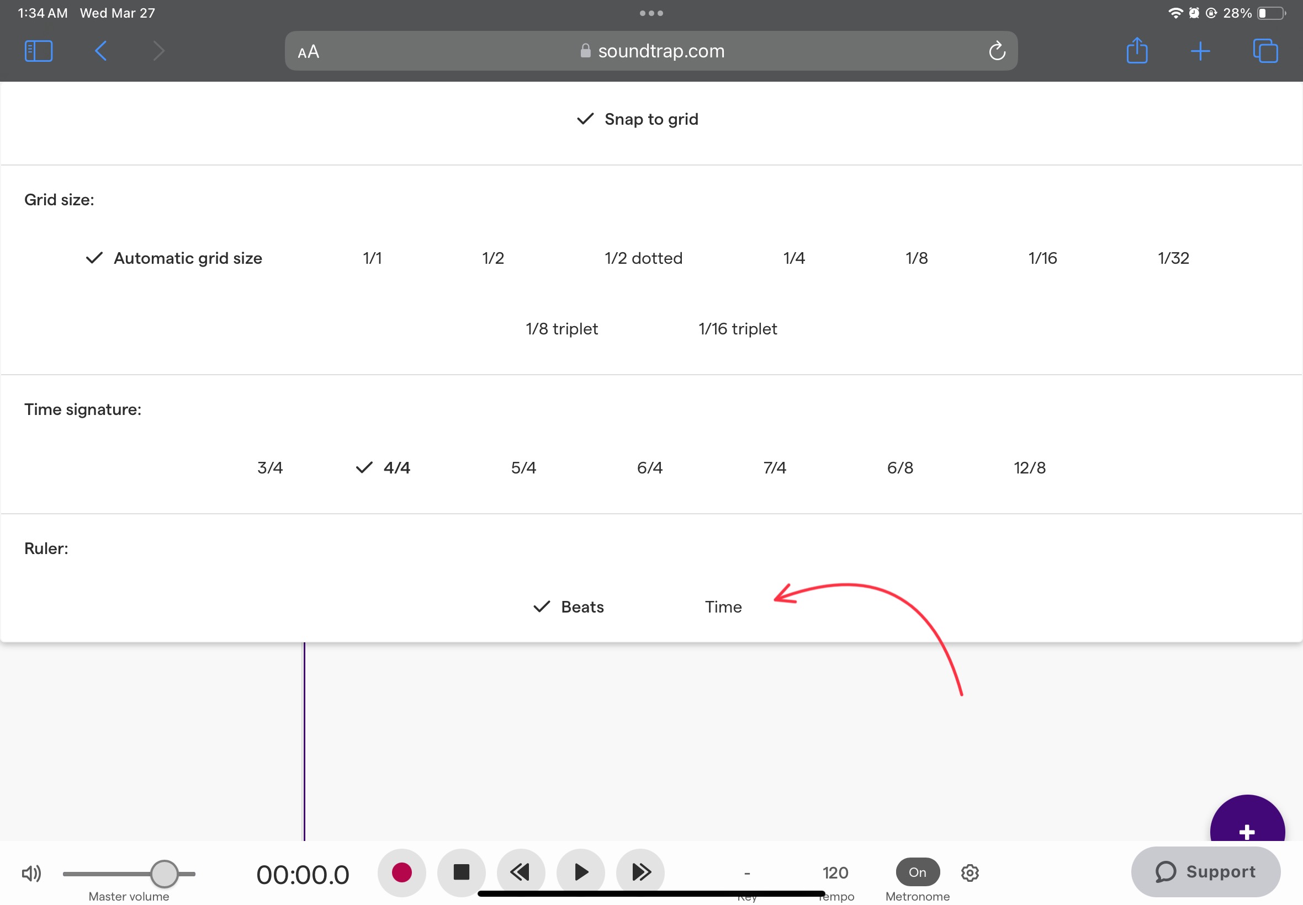Image resolution: width=1303 pixels, height=905 pixels.
Task: Start playback with the Play button
Action: pos(580,872)
